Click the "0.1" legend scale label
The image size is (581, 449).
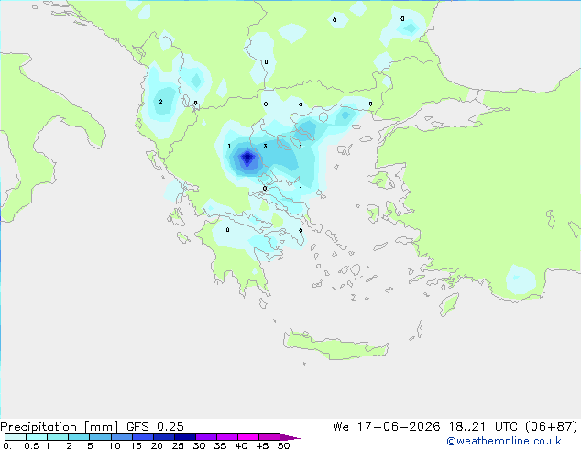point(10,445)
